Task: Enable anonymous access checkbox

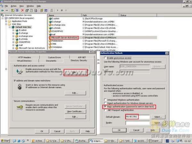Action: point(105,58)
